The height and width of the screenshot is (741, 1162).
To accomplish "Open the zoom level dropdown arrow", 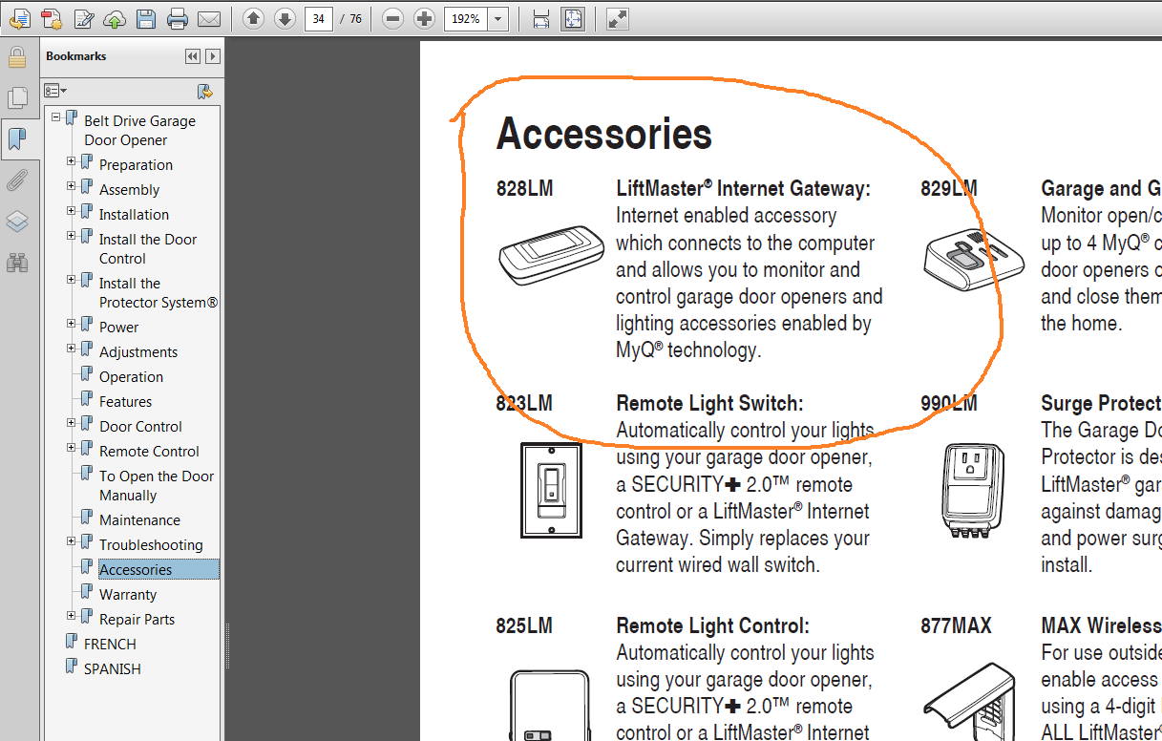I will 497,18.
